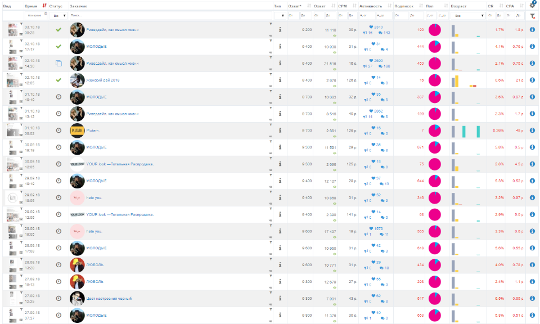Toggle sort arrows on Активность column
This screenshot has height=324, width=540.
389,6
